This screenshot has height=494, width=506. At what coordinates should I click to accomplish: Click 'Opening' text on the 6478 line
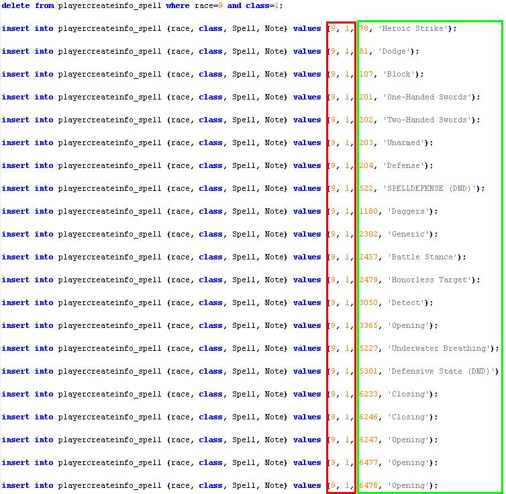point(409,485)
